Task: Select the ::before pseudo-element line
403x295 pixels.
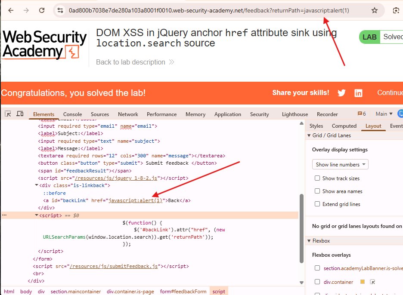Action: click(54, 193)
